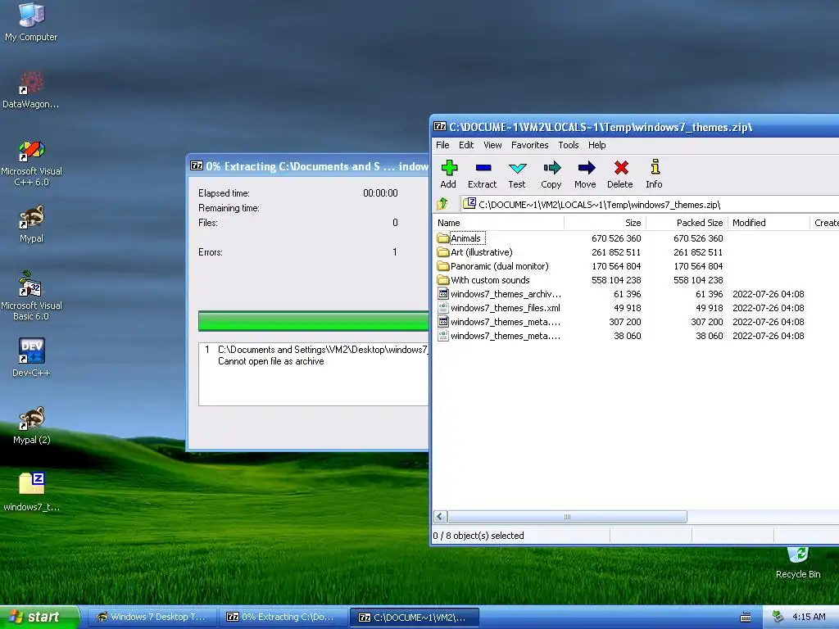Open the Favorites menu
Viewport: 839px width, 629px height.
530,145
